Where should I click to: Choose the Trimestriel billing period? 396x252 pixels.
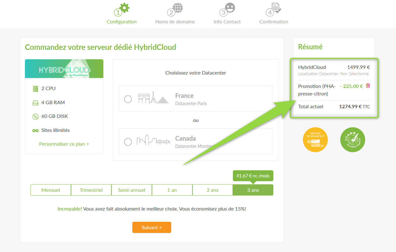[91, 190]
